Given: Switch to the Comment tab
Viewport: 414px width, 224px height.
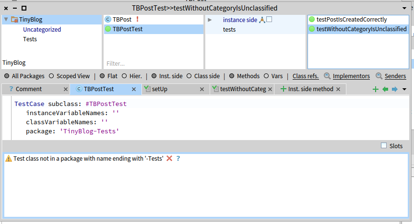Looking at the screenshot, I should (28, 89).
